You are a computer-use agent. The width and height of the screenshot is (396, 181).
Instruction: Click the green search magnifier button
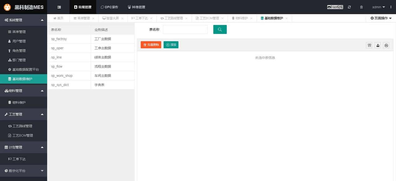(x=220, y=29)
